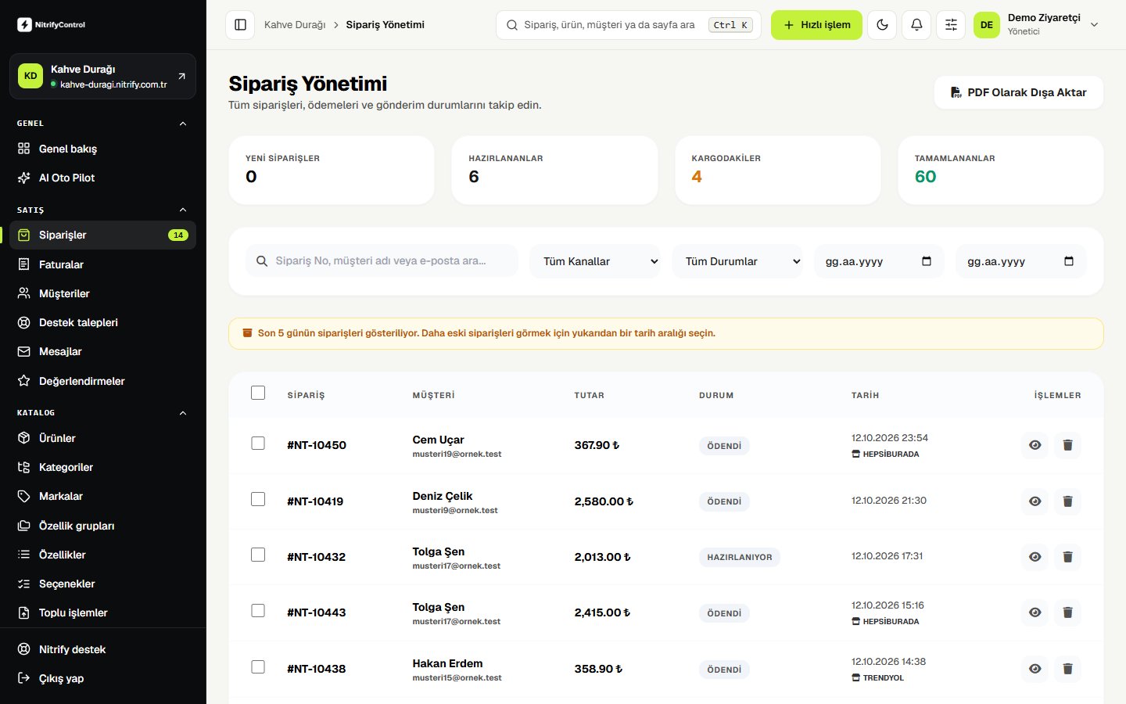The image size is (1126, 704).
Task: Delete order #NT-10419 with trash icon
Action: 1067,501
